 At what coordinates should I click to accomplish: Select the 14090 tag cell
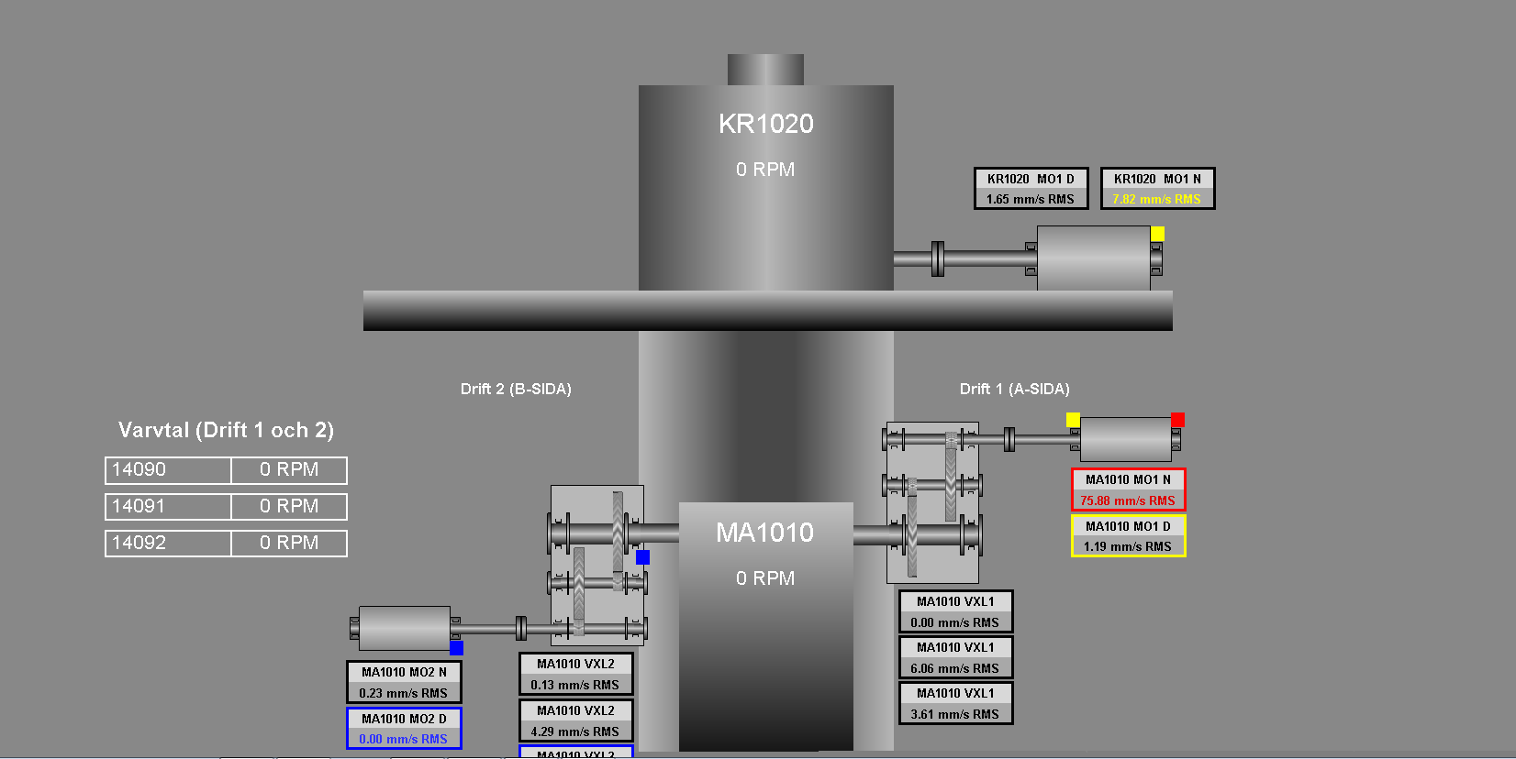point(168,470)
